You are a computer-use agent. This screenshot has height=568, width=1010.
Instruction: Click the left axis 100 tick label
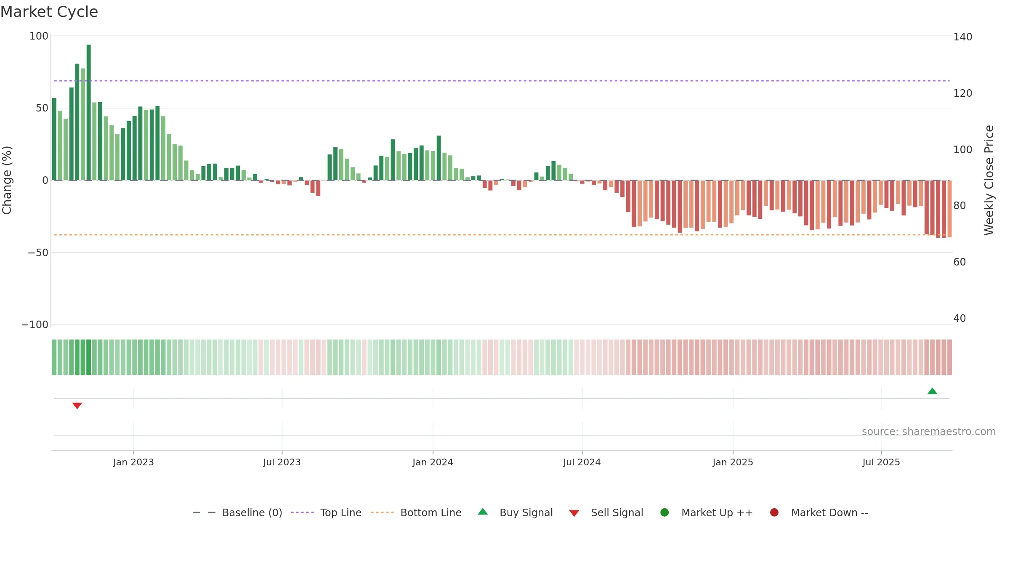pos(39,36)
